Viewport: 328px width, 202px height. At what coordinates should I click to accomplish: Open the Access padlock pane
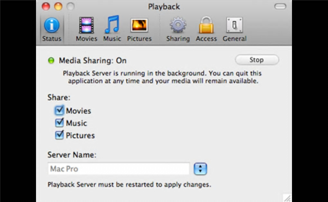tap(206, 29)
